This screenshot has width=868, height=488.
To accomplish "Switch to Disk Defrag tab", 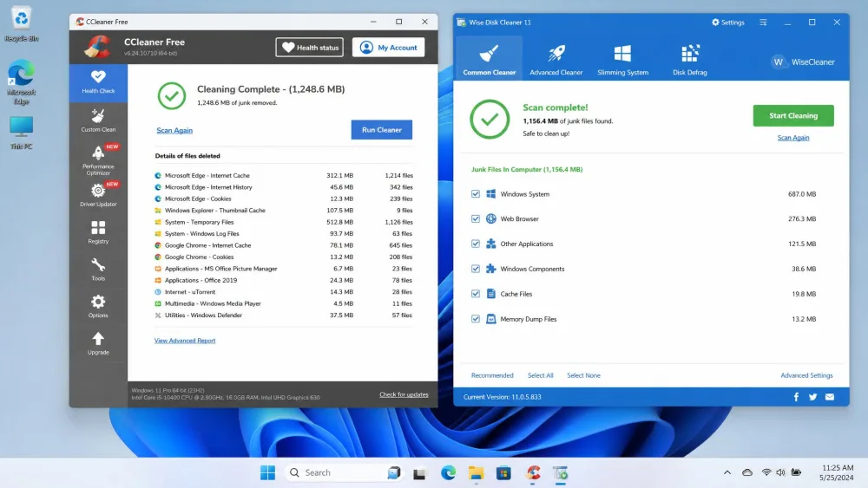I will point(690,59).
